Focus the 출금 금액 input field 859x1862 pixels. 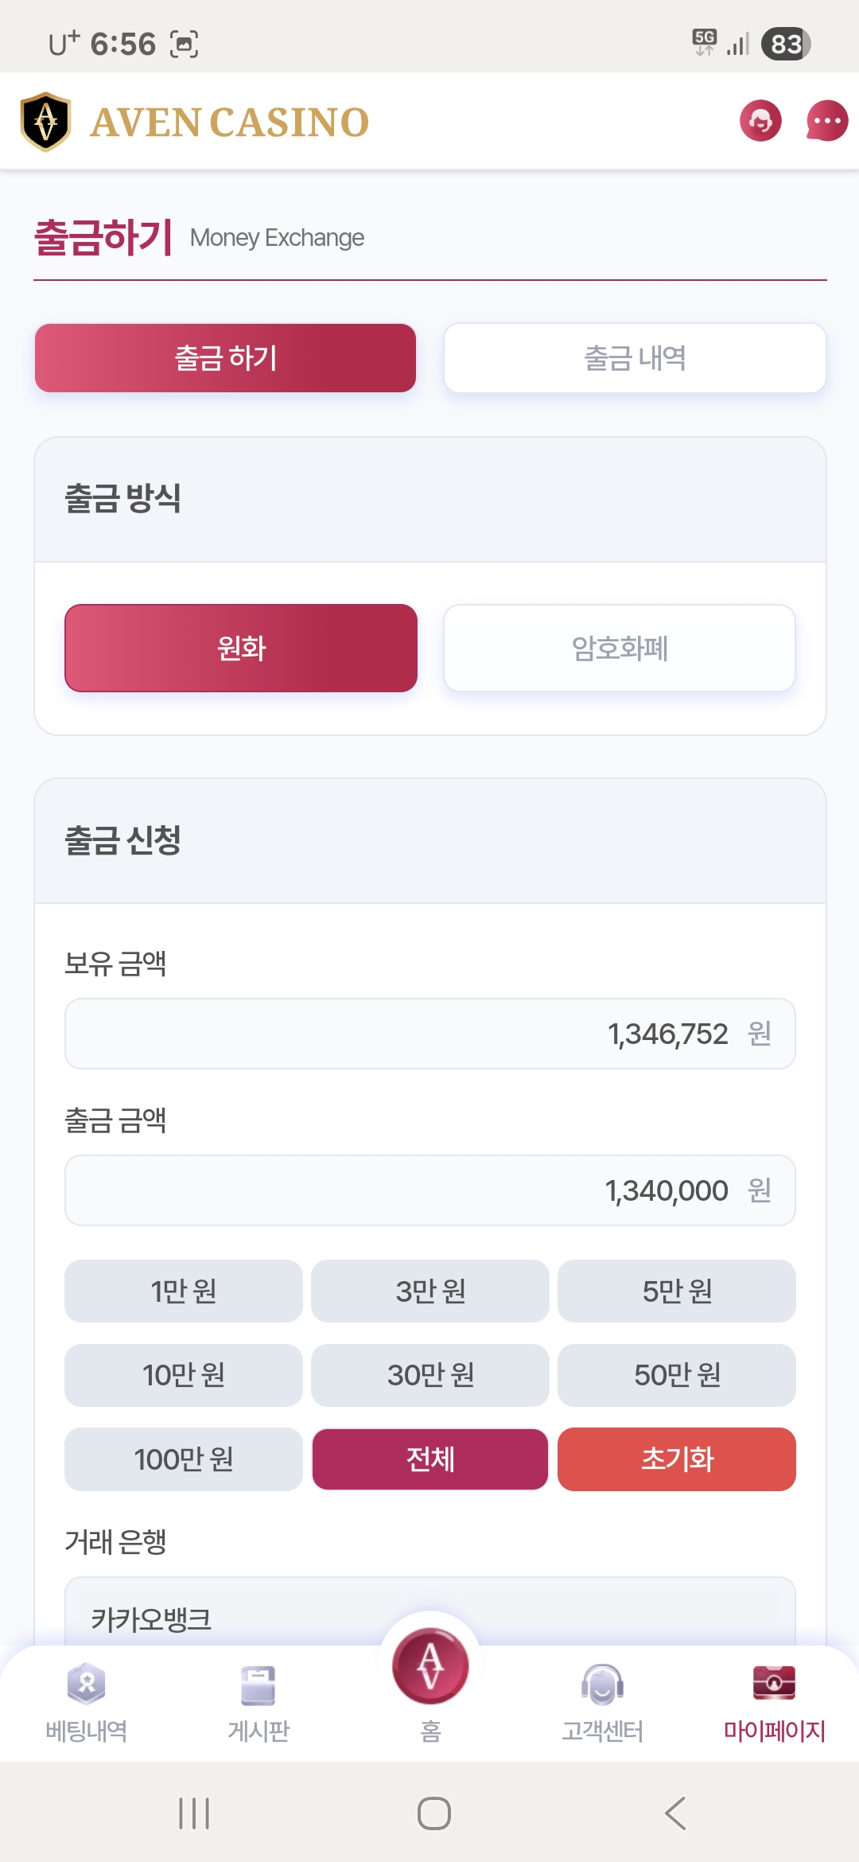coord(429,1190)
